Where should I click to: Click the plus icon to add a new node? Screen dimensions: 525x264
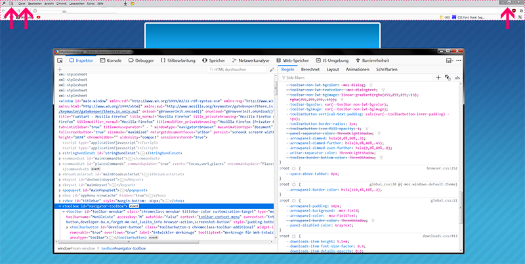[60, 68]
